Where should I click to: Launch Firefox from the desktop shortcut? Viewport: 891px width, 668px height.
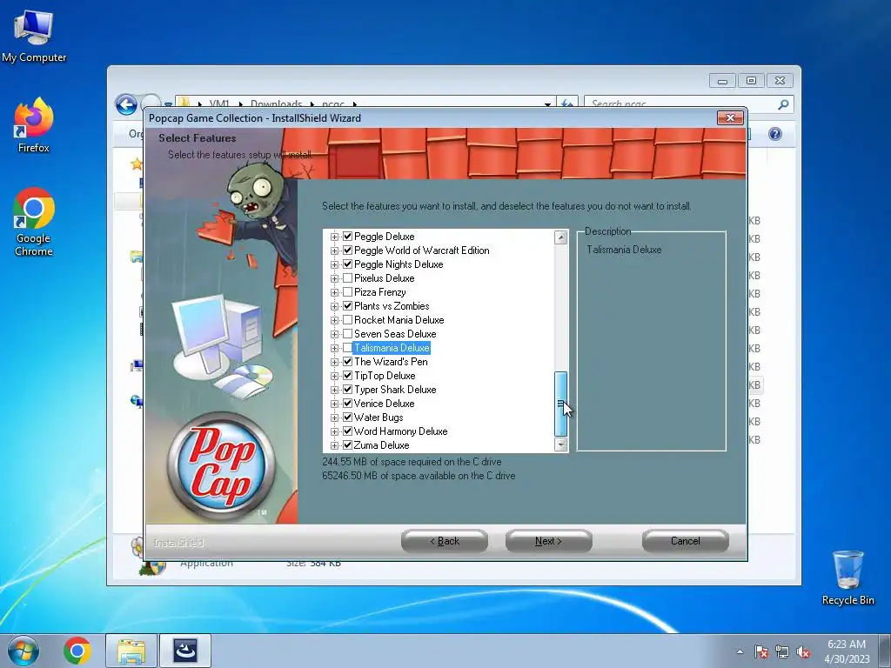(x=34, y=125)
